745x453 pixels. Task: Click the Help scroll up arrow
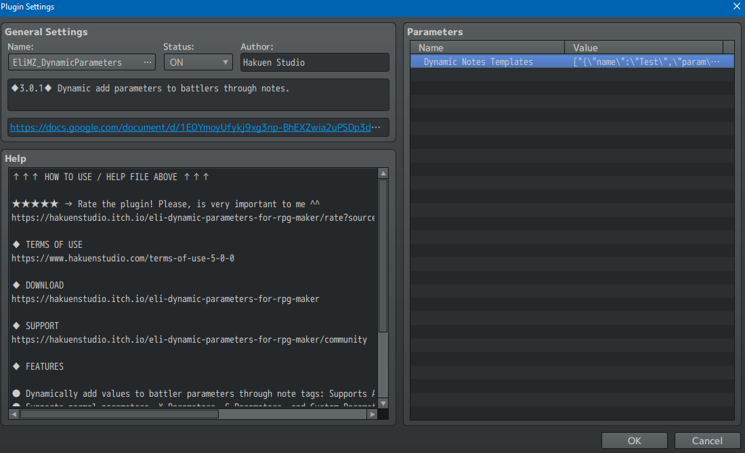pos(383,173)
